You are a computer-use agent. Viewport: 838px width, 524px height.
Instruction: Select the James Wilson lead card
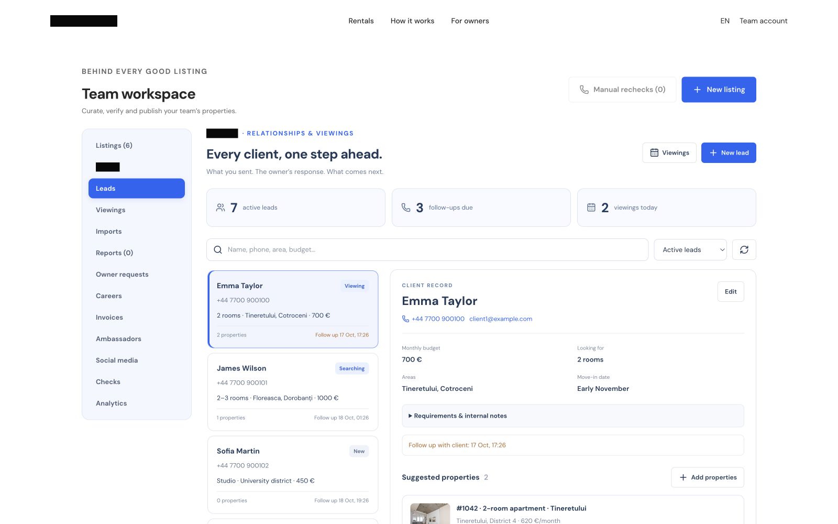click(293, 392)
